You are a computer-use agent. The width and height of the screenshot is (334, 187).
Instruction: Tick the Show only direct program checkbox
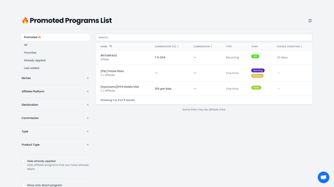tap(23, 185)
